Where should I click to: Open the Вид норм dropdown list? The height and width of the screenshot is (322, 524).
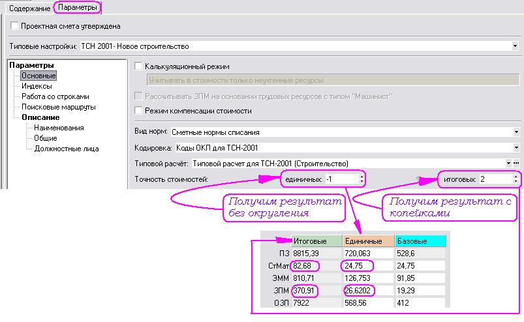pyautogui.click(x=515, y=132)
